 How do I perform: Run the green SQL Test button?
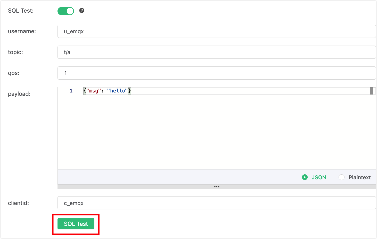(76, 224)
